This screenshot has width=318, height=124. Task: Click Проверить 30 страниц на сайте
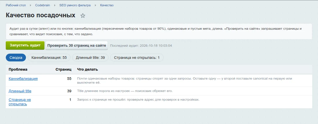click(77, 45)
